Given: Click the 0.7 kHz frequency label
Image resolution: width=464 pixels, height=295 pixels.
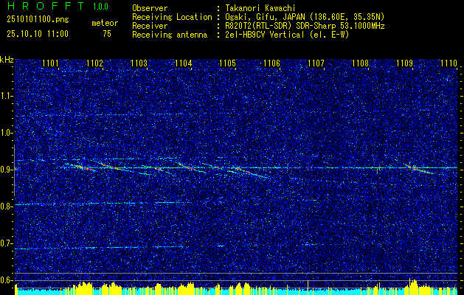Looking at the screenshot, I should [6, 244].
